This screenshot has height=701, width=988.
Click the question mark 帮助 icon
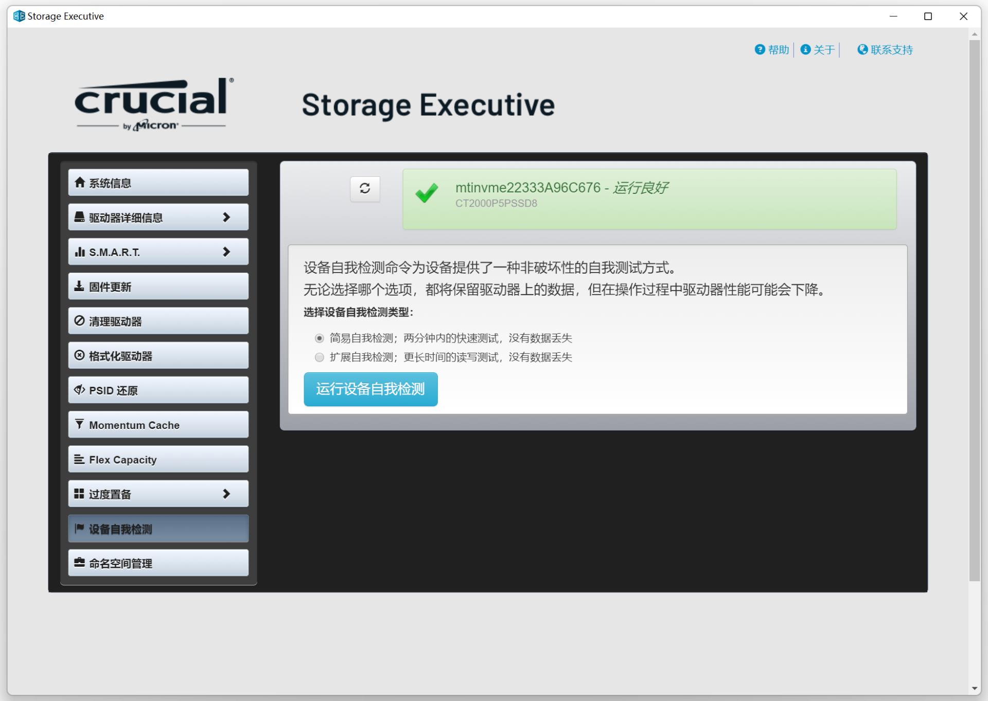tap(760, 49)
